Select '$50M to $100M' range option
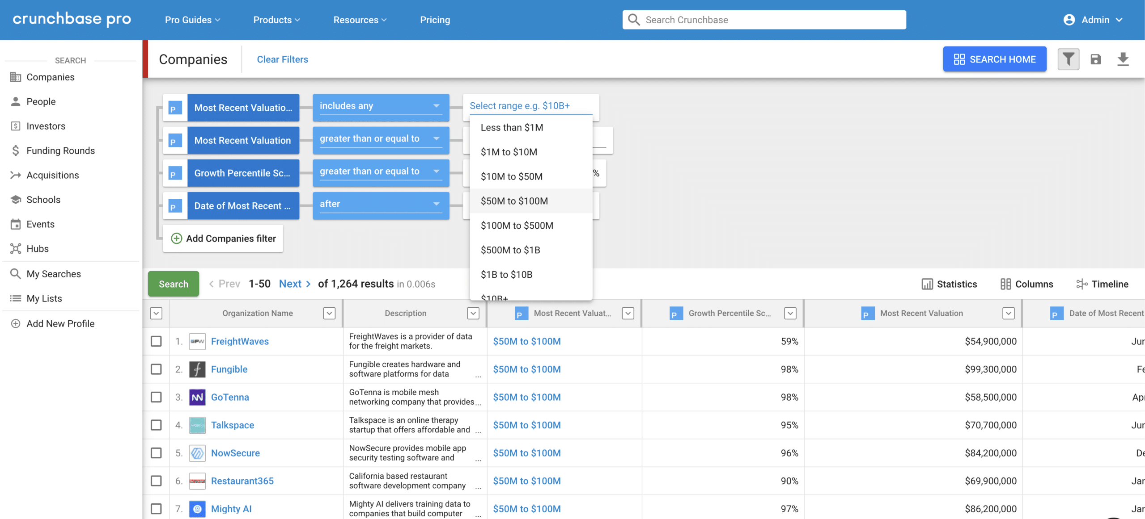 tap(531, 201)
